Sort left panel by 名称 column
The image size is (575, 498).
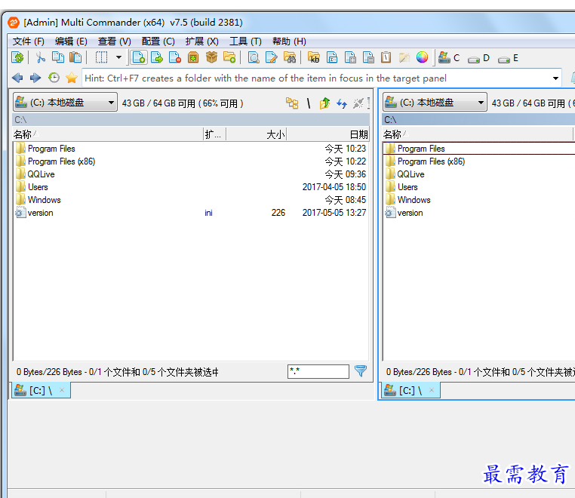pyautogui.click(x=108, y=134)
